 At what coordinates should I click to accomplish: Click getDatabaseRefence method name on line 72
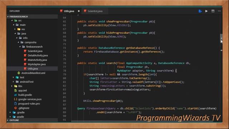(x=140, y=48)
